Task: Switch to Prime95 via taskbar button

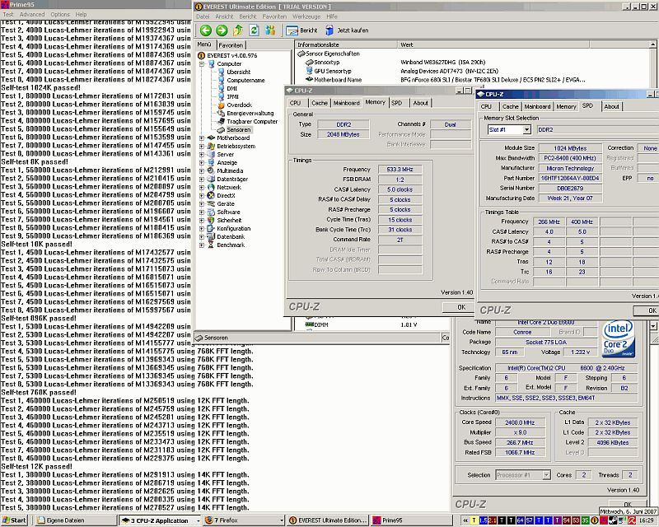Action: [411, 520]
